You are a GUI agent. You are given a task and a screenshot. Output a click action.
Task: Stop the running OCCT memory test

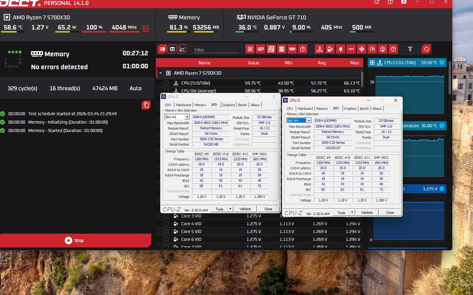[75, 241]
